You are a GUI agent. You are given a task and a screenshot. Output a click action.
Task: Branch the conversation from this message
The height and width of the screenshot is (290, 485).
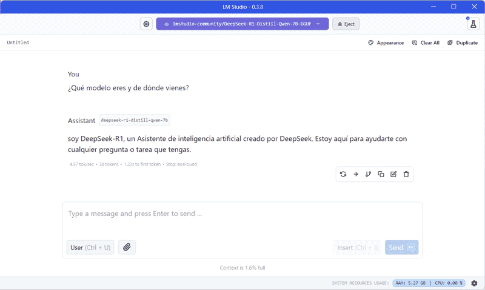point(368,174)
